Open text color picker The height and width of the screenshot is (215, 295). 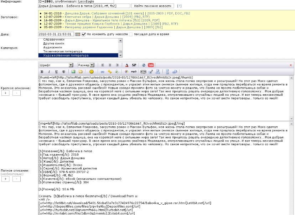coord(127,65)
